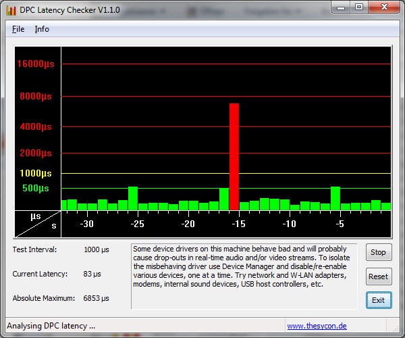Minimize the DPC Latency Checker window

click(341, 7)
